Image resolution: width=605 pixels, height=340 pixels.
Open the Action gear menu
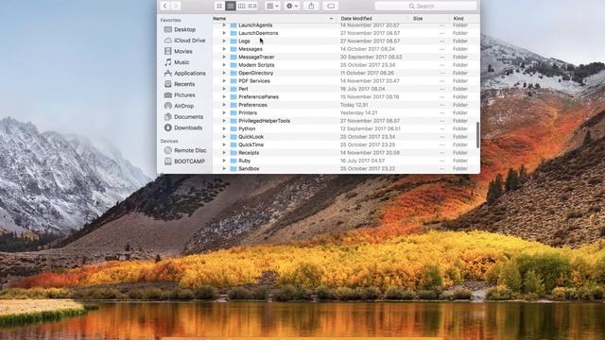point(292,6)
